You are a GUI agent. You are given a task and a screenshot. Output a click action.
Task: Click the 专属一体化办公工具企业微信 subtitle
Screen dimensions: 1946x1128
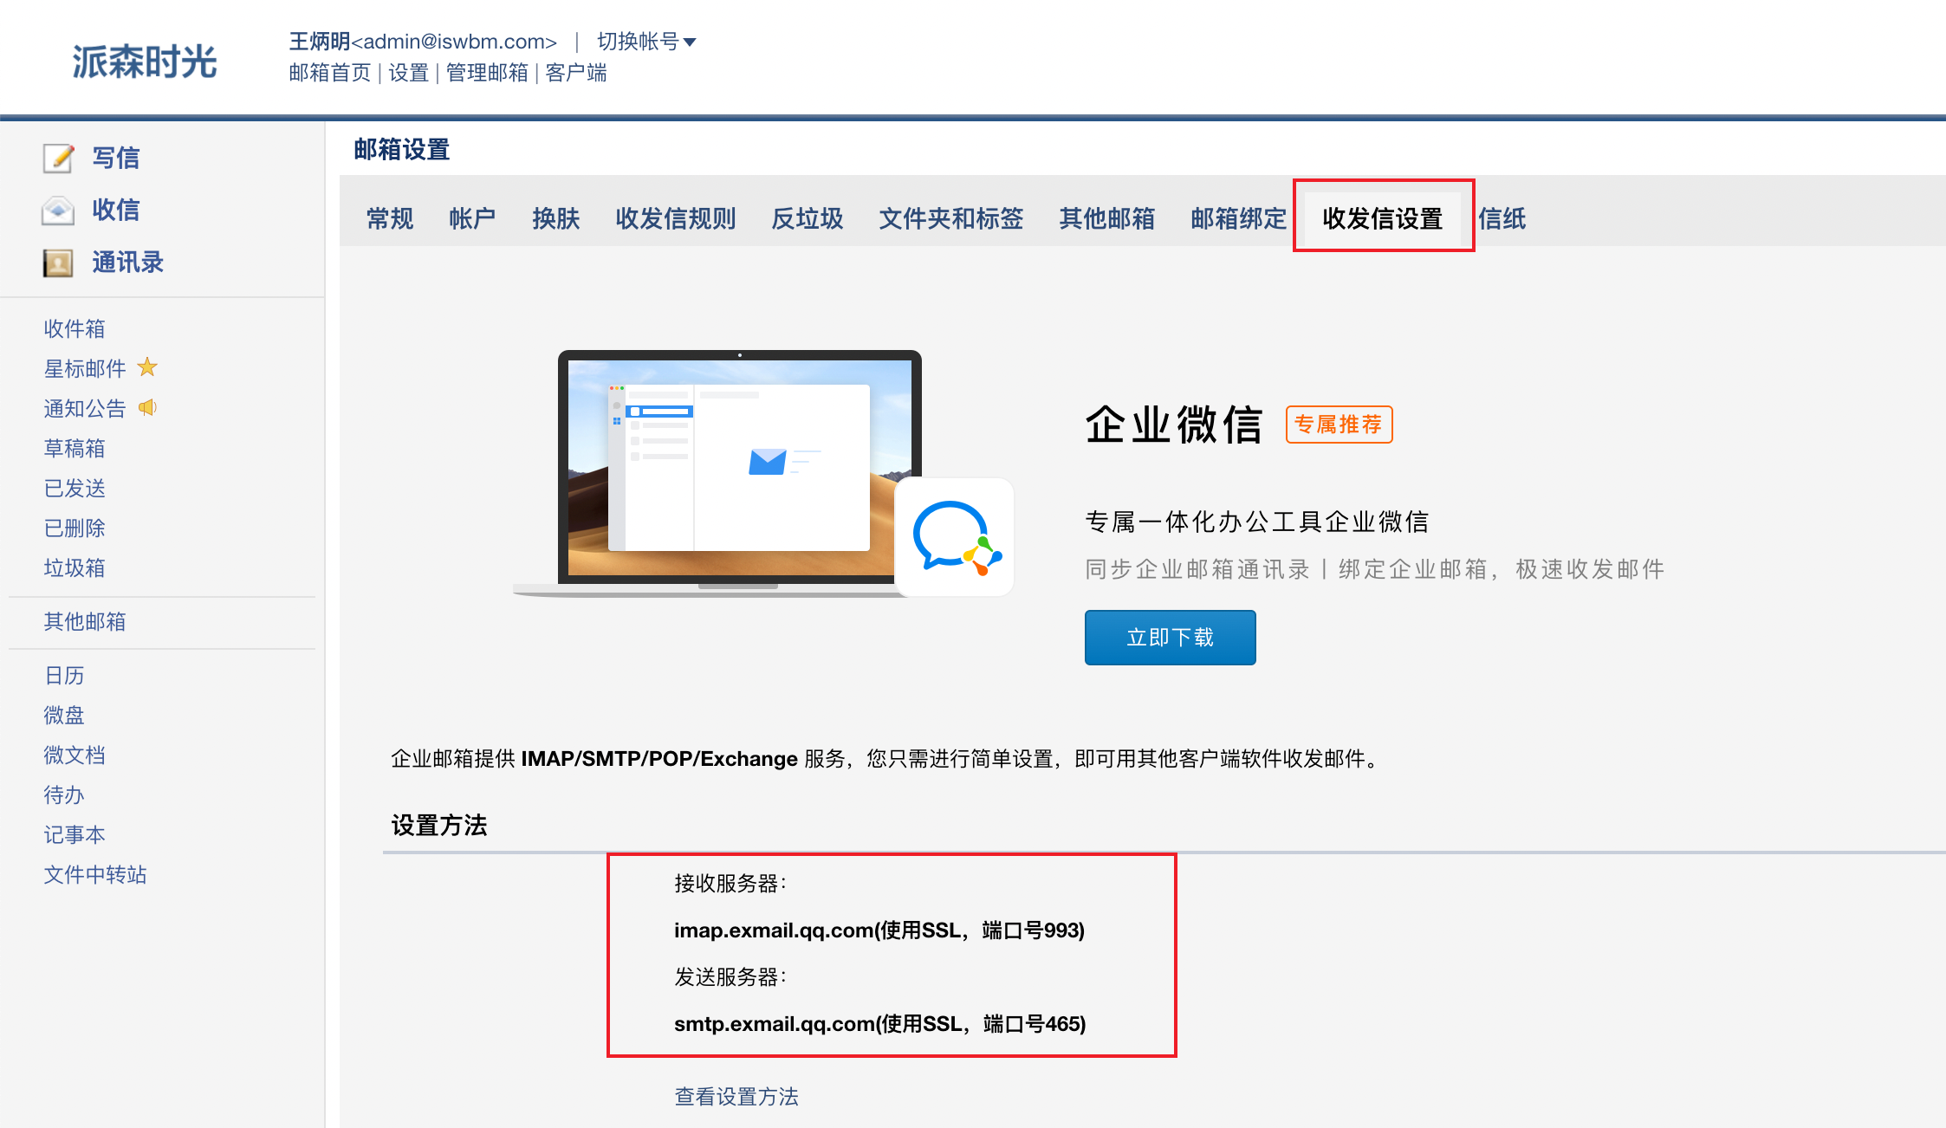(x=1257, y=522)
